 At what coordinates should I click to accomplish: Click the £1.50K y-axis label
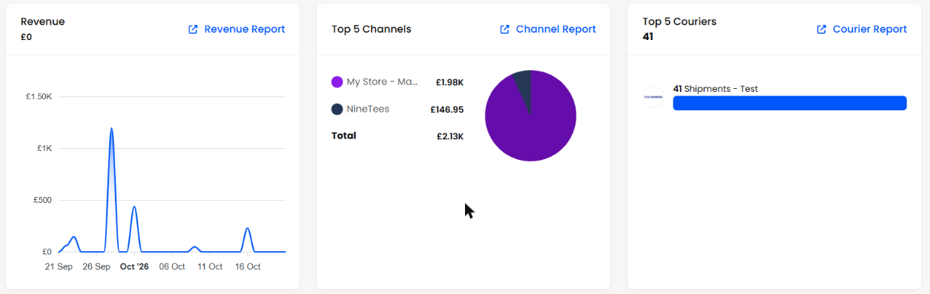click(39, 97)
